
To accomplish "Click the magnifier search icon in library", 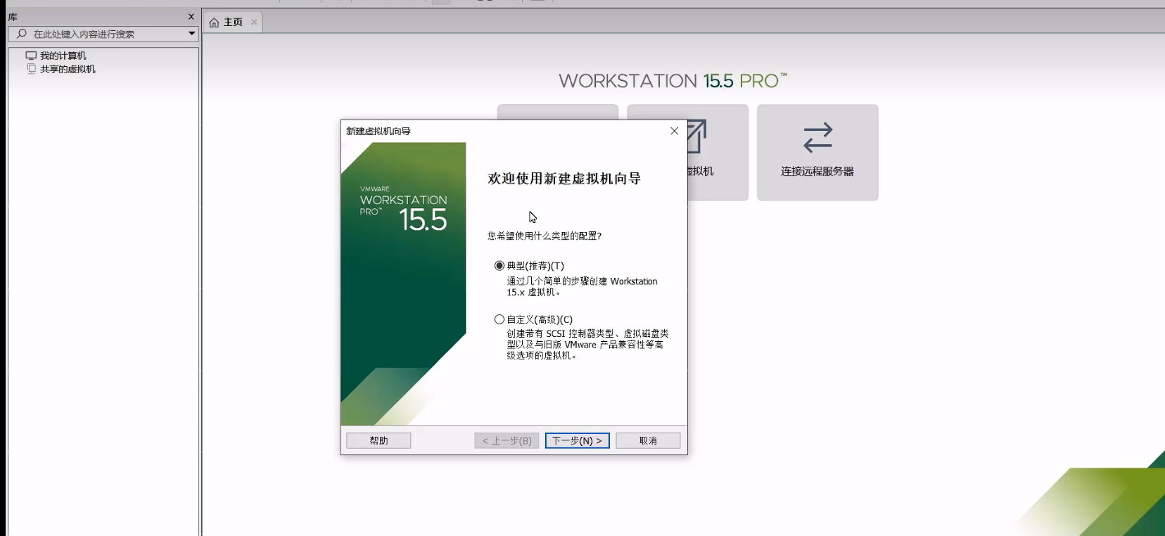I will point(22,34).
